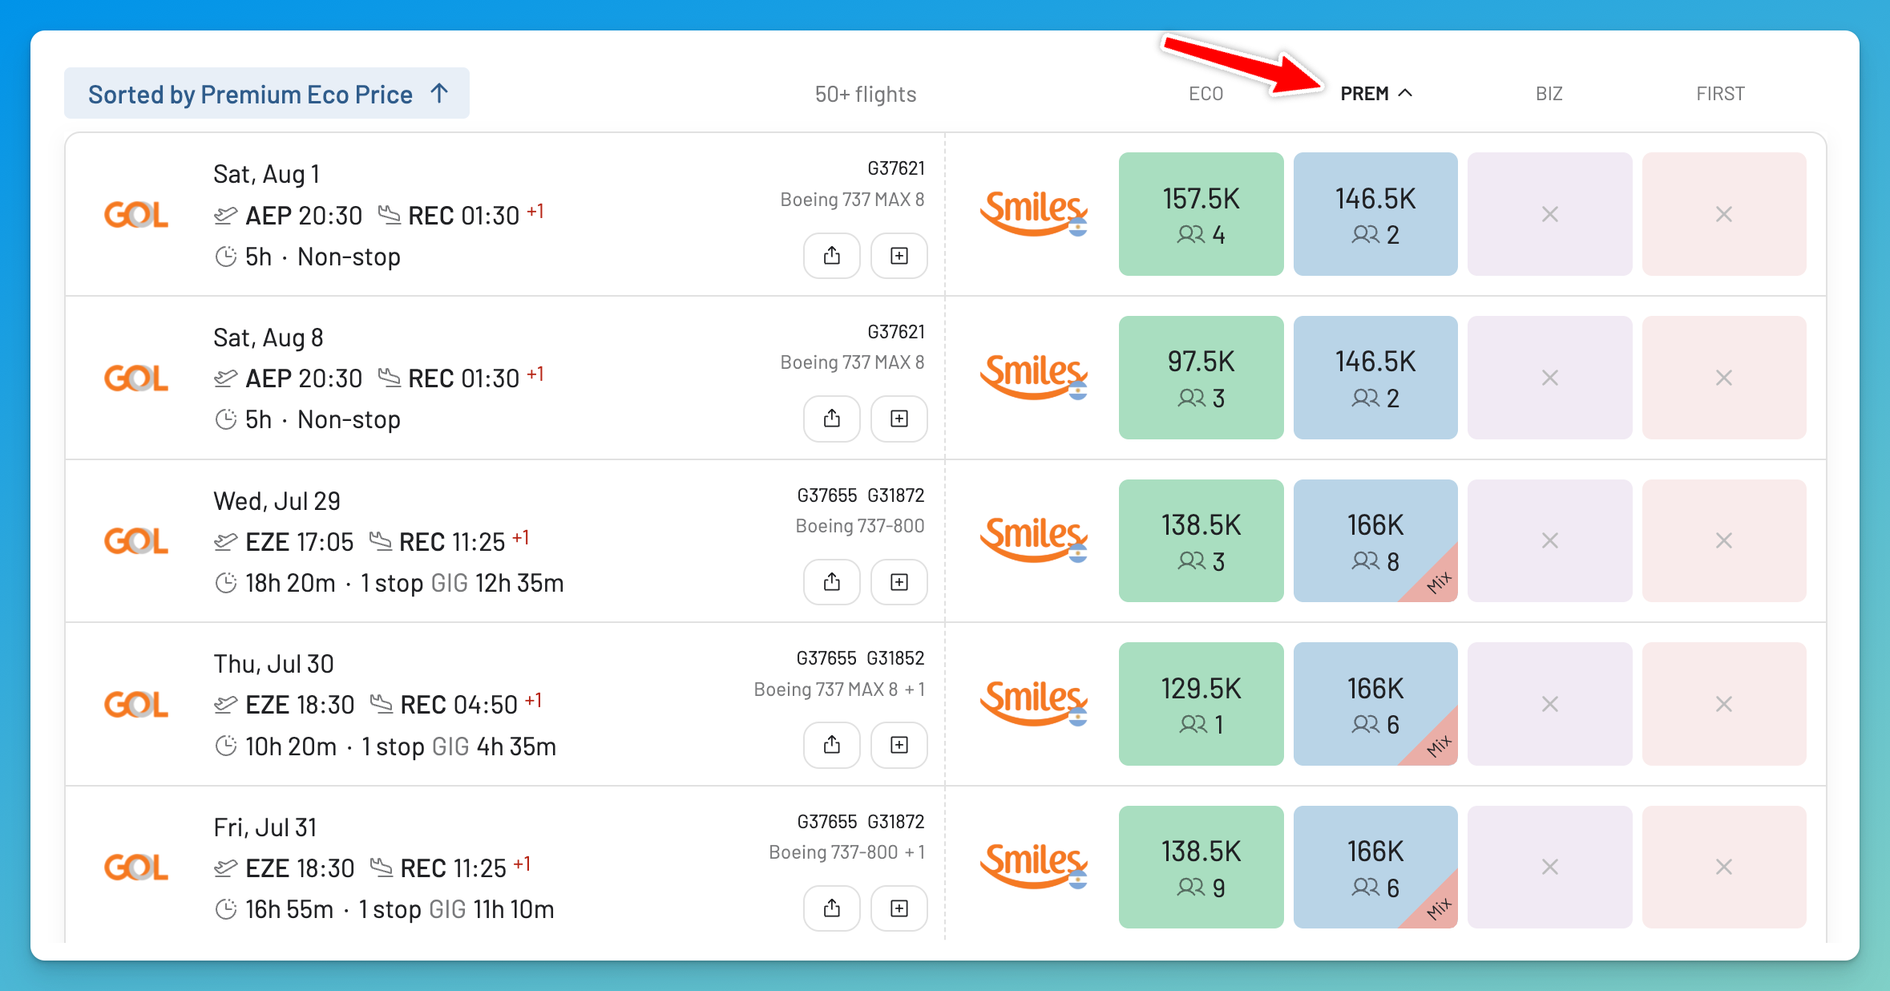
Task: Click the 50+ flights count text
Action: (x=866, y=95)
